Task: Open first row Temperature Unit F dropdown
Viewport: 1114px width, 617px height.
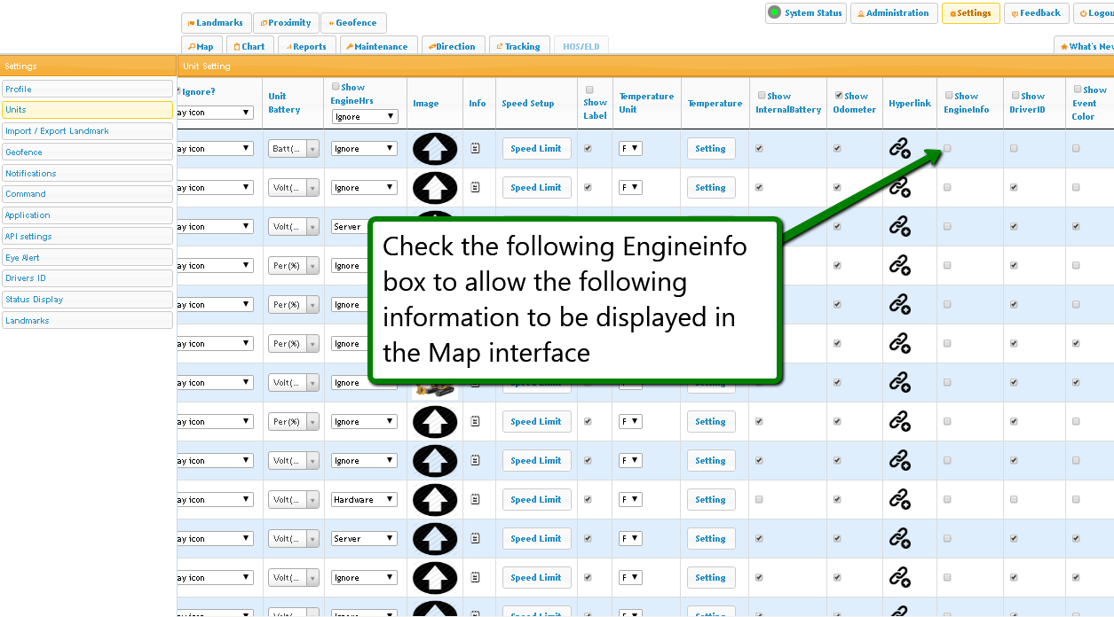Action: click(x=630, y=149)
